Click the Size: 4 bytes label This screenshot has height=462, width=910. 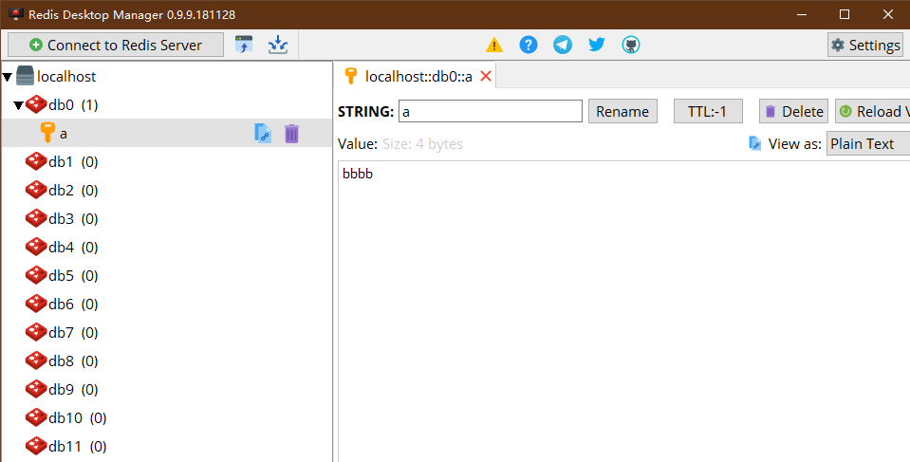click(422, 144)
